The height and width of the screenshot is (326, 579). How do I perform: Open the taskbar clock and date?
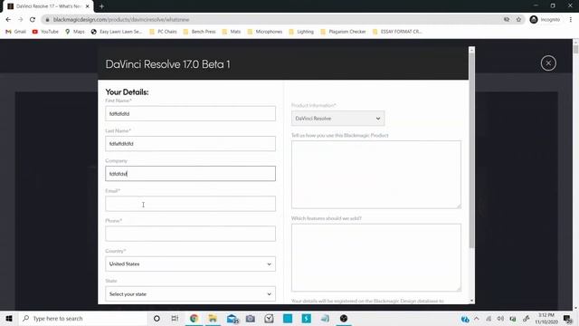pos(546,318)
